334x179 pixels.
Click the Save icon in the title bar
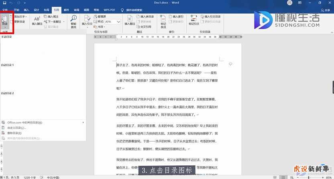coord(4,3)
